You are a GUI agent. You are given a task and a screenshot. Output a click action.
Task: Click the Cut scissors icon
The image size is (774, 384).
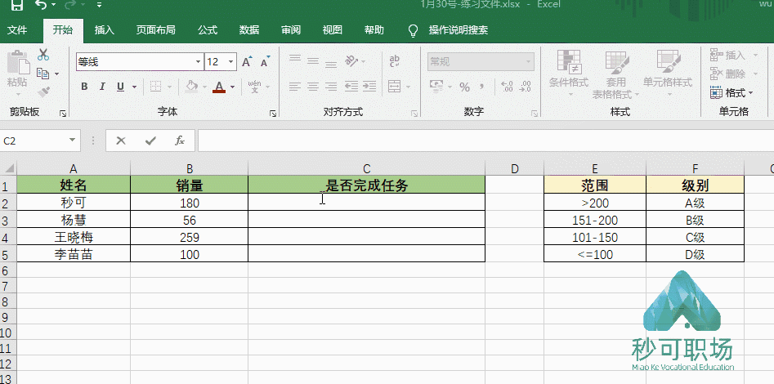pos(43,54)
